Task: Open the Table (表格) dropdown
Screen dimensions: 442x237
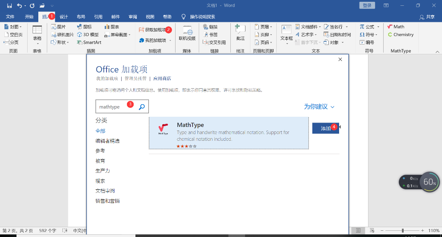Action: click(37, 35)
